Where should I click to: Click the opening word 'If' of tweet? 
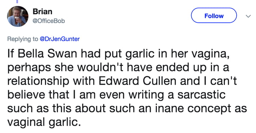point(11,53)
